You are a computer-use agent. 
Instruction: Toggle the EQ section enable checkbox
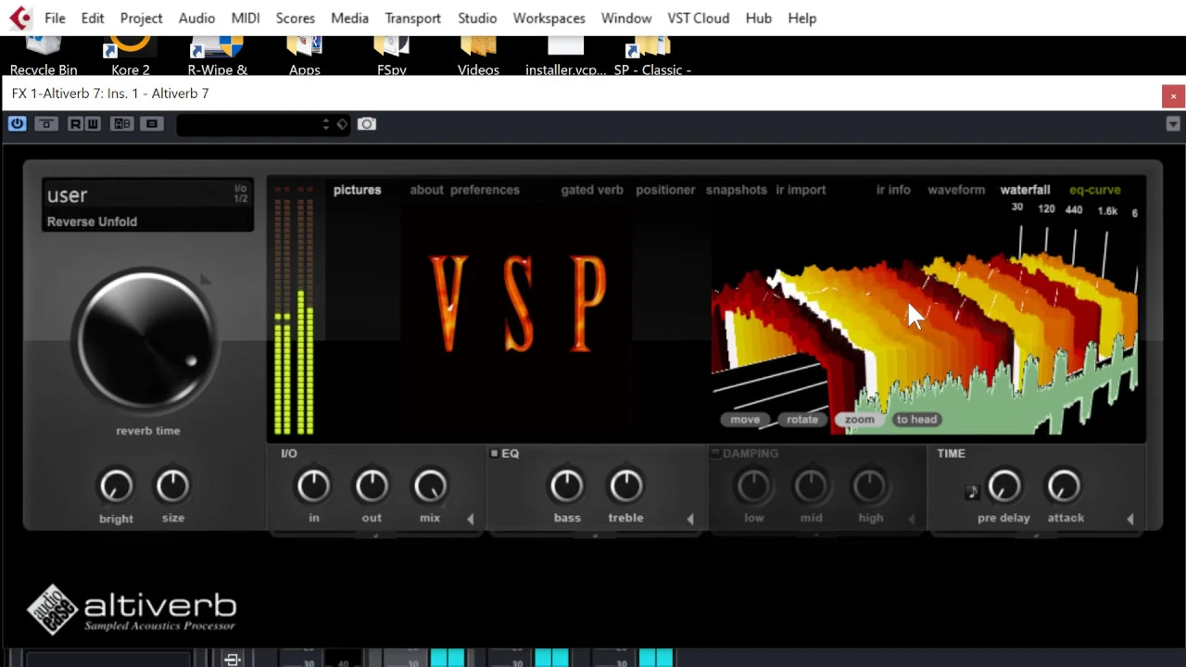pos(494,453)
